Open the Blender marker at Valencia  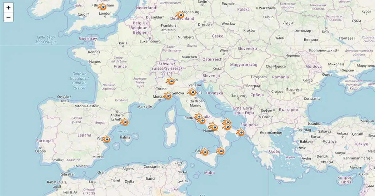(x=106, y=140)
